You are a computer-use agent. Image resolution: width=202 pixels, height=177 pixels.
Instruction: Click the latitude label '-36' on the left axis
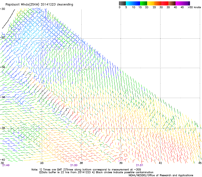click(x=2, y=97)
